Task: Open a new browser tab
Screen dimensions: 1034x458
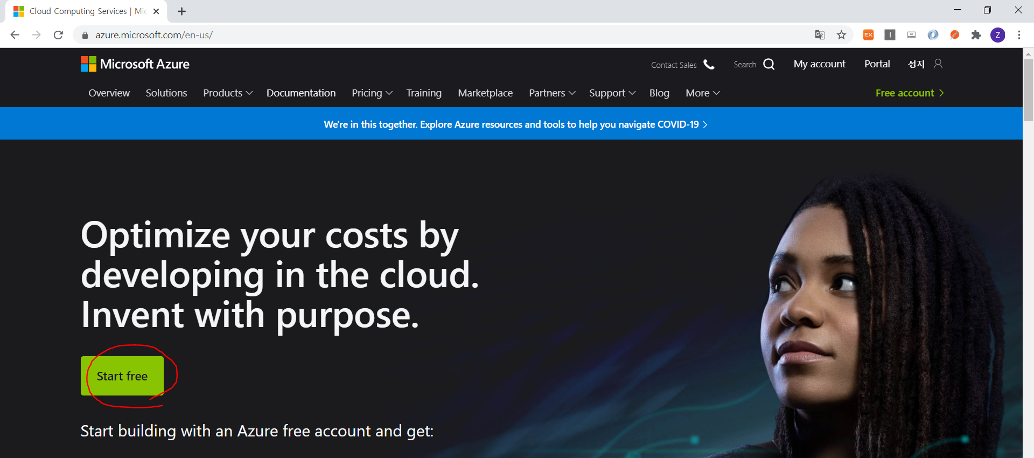Action: point(181,11)
